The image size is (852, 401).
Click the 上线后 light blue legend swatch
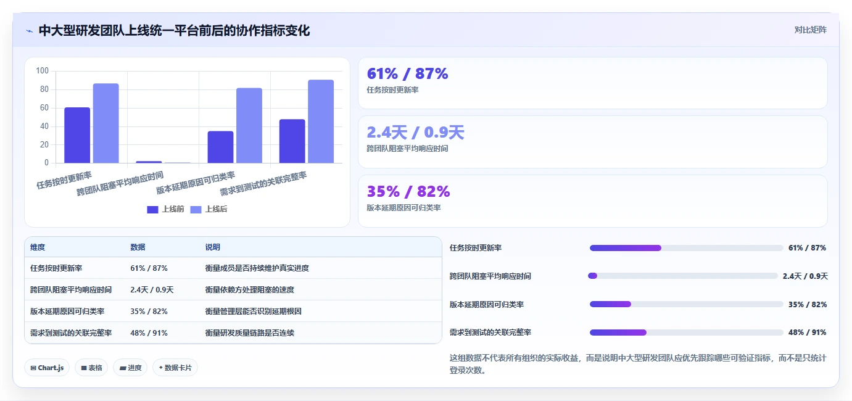(x=196, y=210)
